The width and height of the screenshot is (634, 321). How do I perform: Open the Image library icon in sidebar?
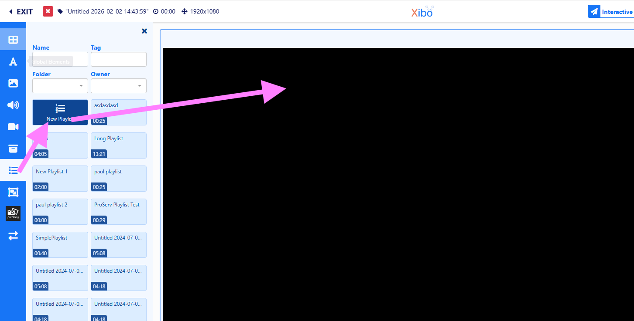tap(13, 83)
